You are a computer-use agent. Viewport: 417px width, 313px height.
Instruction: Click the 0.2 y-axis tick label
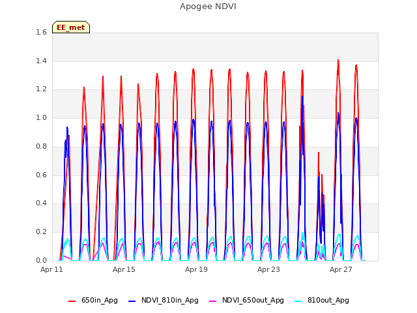pos(41,232)
